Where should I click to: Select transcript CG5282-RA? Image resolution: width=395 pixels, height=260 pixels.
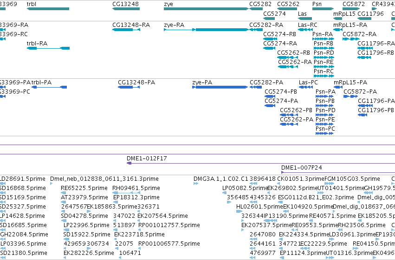click(256, 30)
